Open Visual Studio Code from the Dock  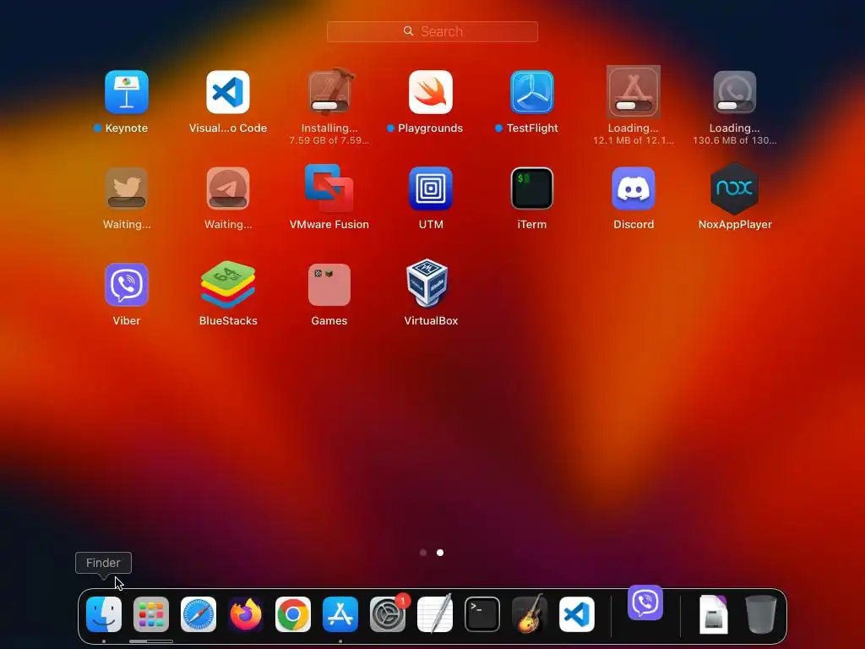[x=577, y=614]
